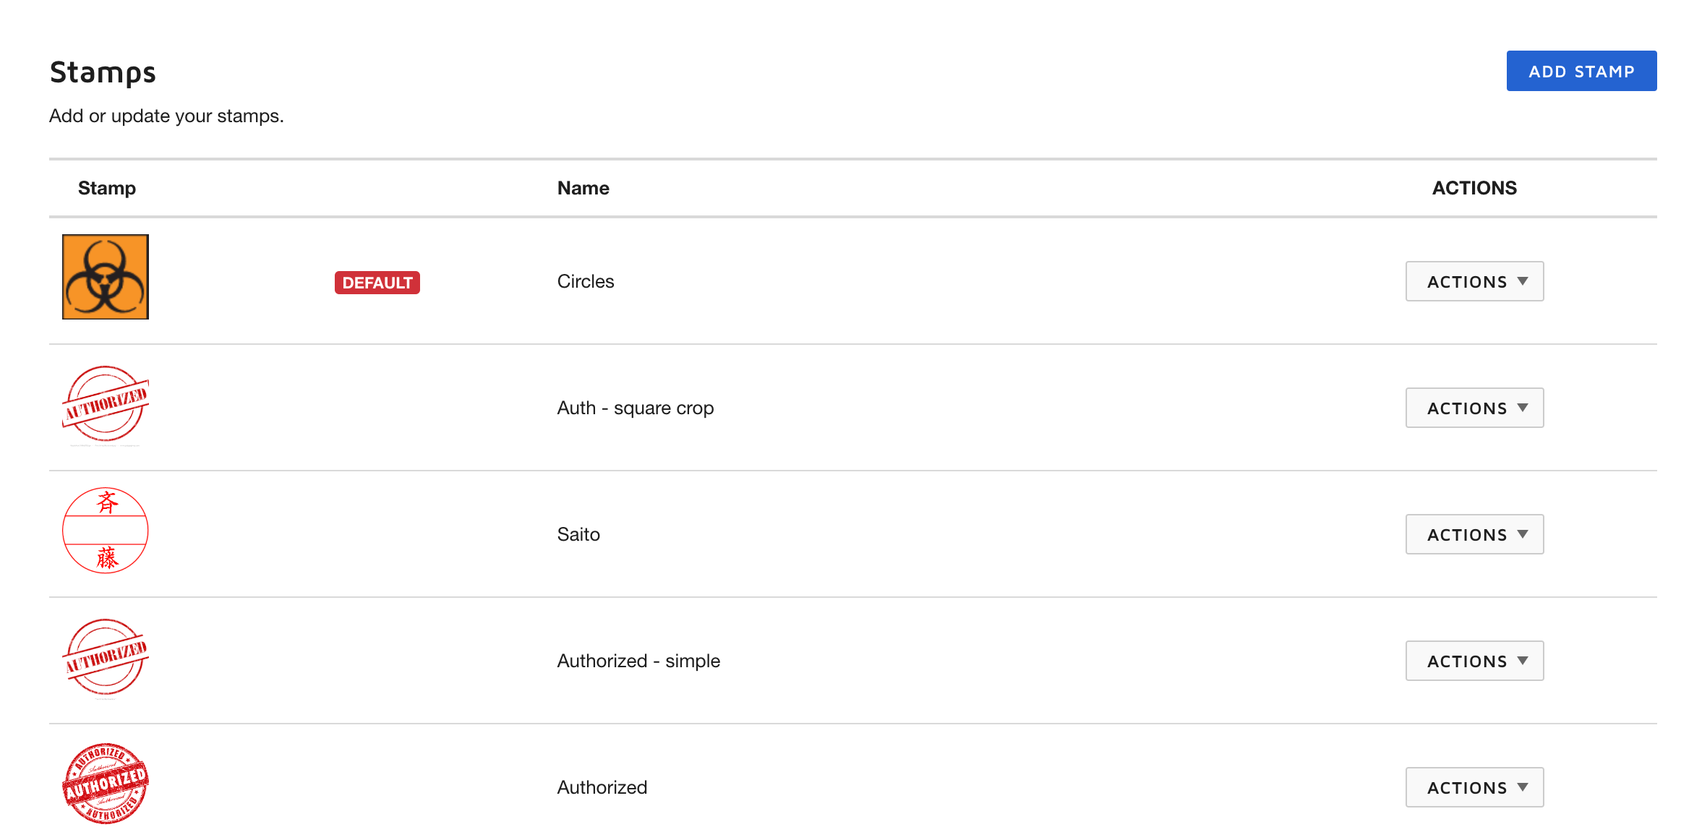Select the Auth - square crop stamp image

(x=106, y=404)
